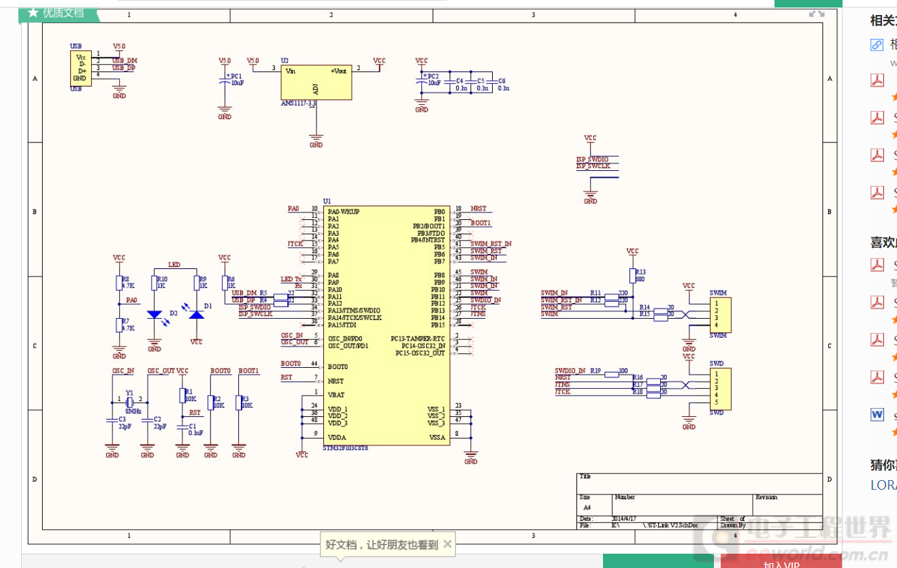Open the PDF icon directly below the chain-link icon
Screen dimensions: 897x568
(x=877, y=80)
